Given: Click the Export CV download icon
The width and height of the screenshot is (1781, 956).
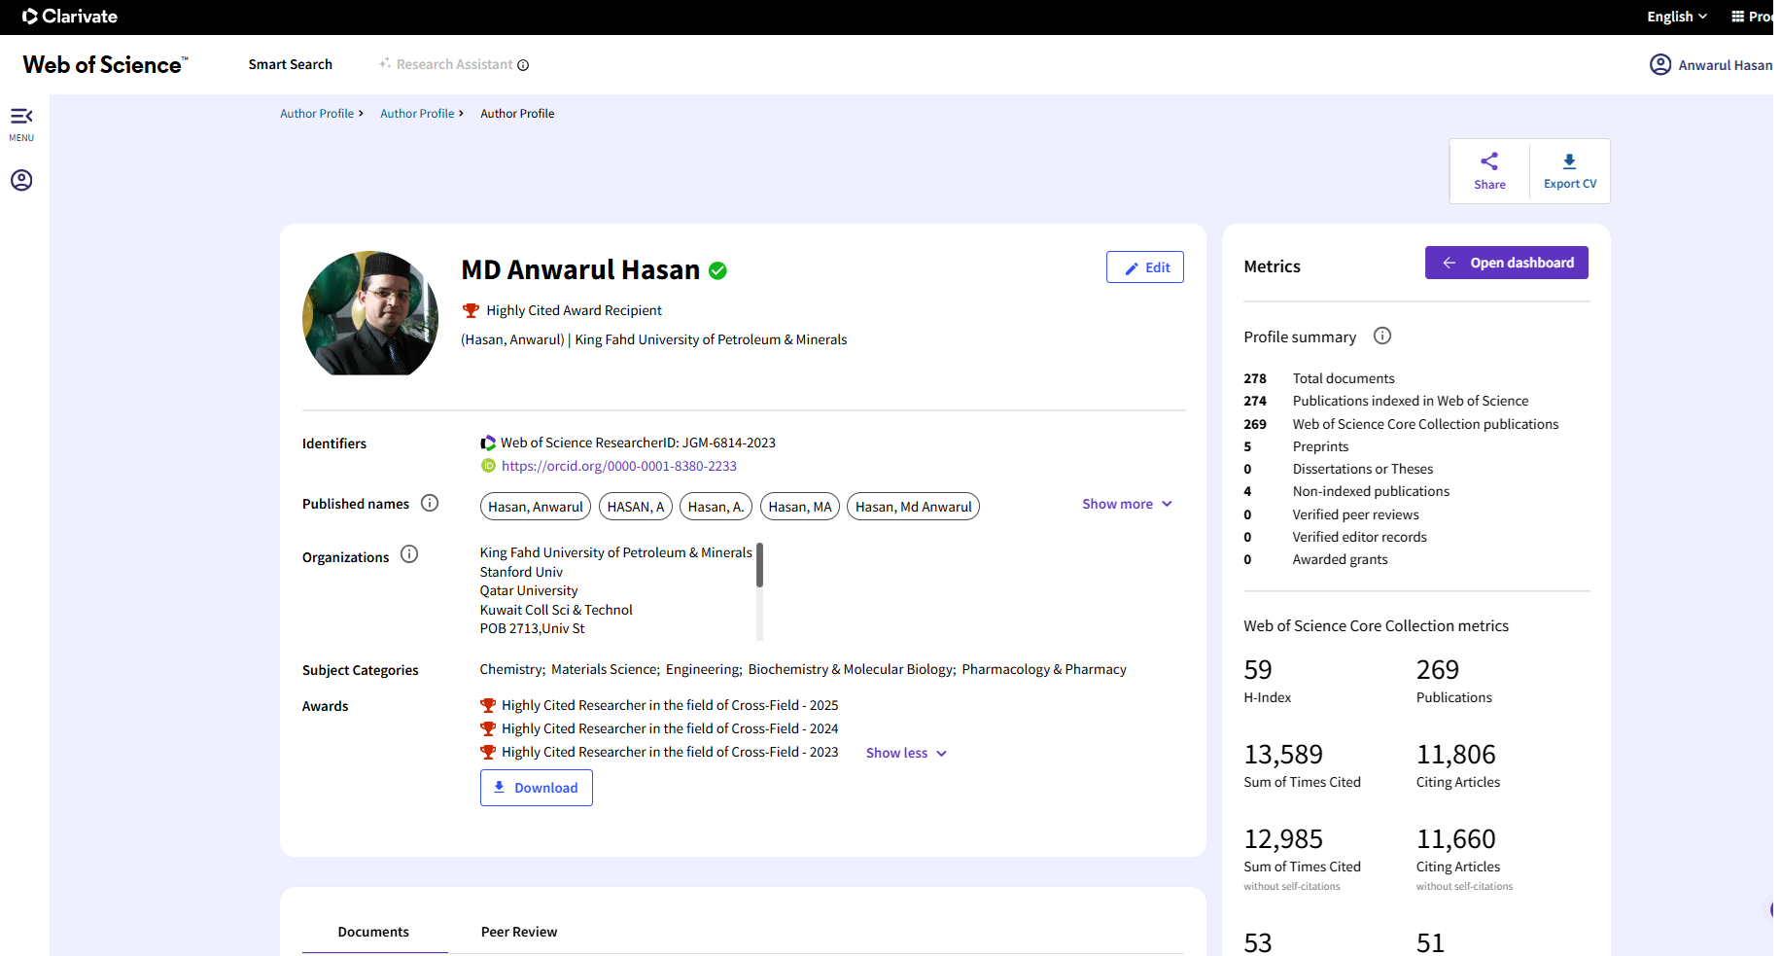Looking at the screenshot, I should (x=1569, y=161).
